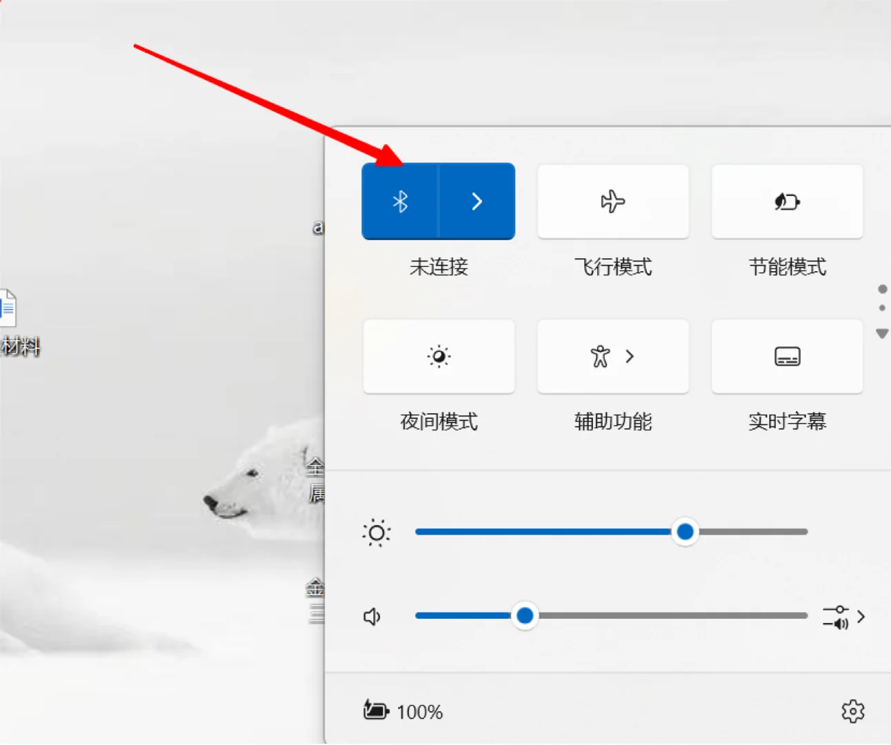Toggle Bluetooth on or off
891x745 pixels.
click(x=399, y=201)
